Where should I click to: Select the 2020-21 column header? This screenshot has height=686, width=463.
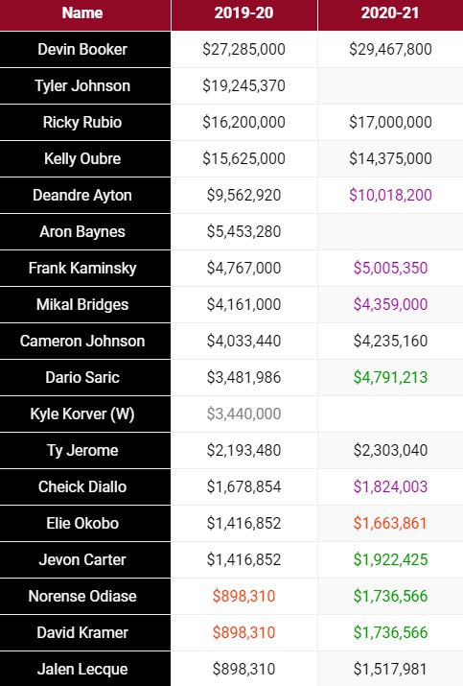[390, 13]
